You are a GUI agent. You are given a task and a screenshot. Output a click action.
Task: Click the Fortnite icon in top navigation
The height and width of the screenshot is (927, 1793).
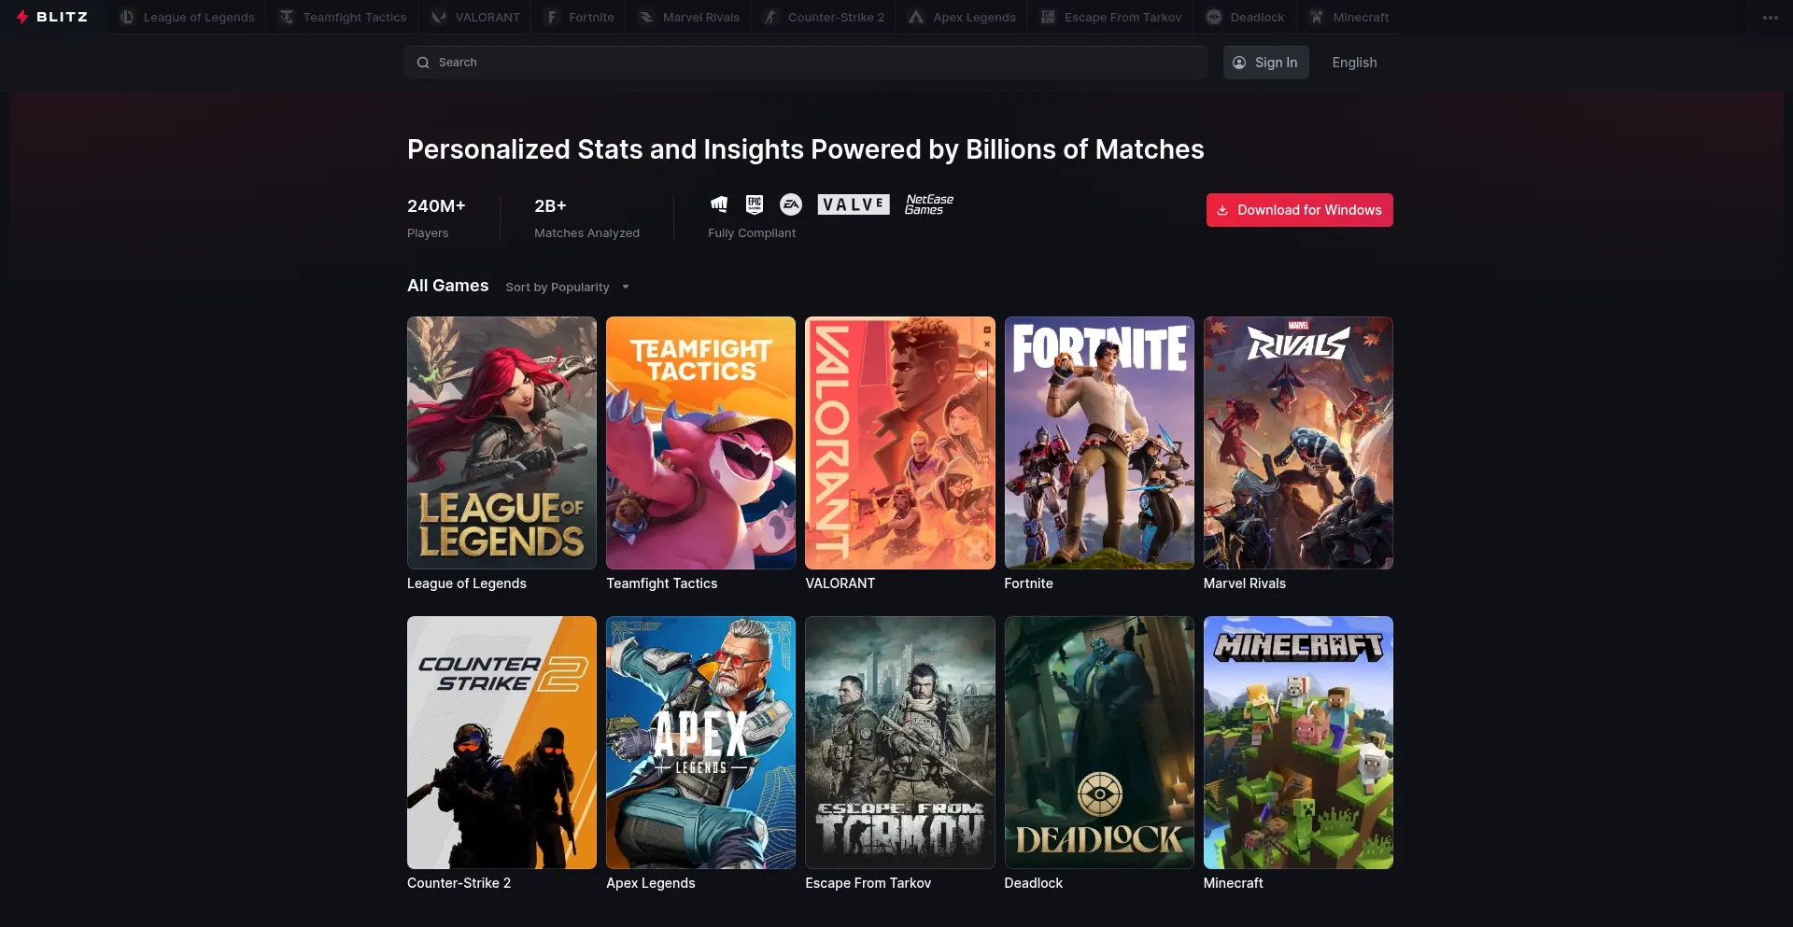click(552, 17)
